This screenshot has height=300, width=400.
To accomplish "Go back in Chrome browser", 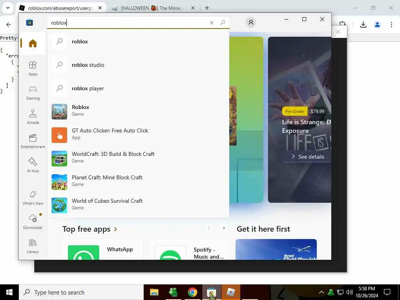I will 9,25.
